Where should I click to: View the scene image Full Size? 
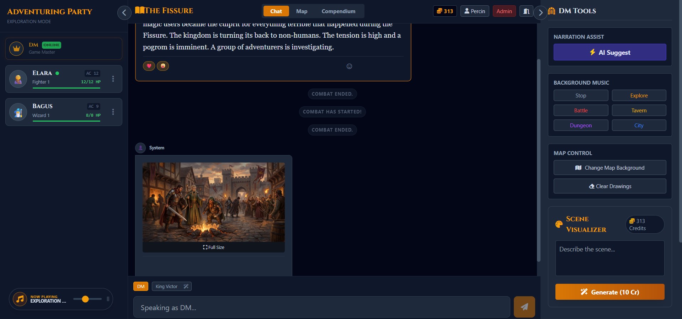pyautogui.click(x=214, y=247)
